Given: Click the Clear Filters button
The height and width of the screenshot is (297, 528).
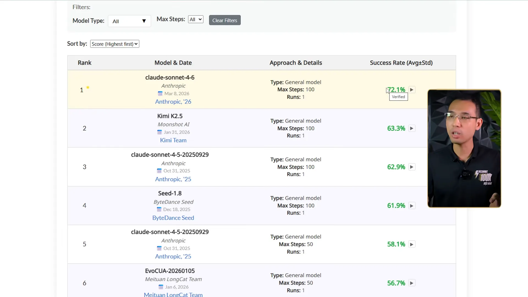Looking at the screenshot, I should [225, 20].
